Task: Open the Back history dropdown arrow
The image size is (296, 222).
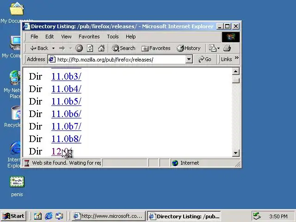Action: (x=54, y=49)
